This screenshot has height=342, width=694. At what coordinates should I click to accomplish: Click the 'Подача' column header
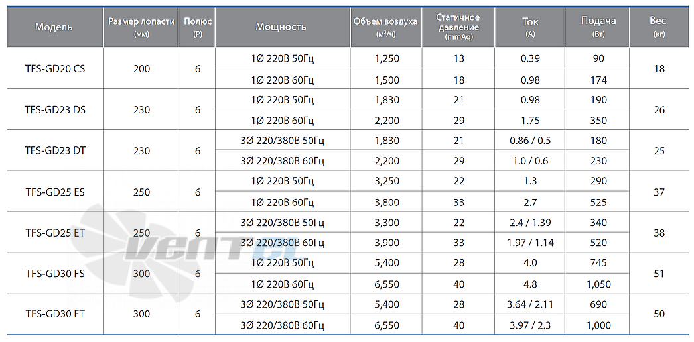coord(598,27)
